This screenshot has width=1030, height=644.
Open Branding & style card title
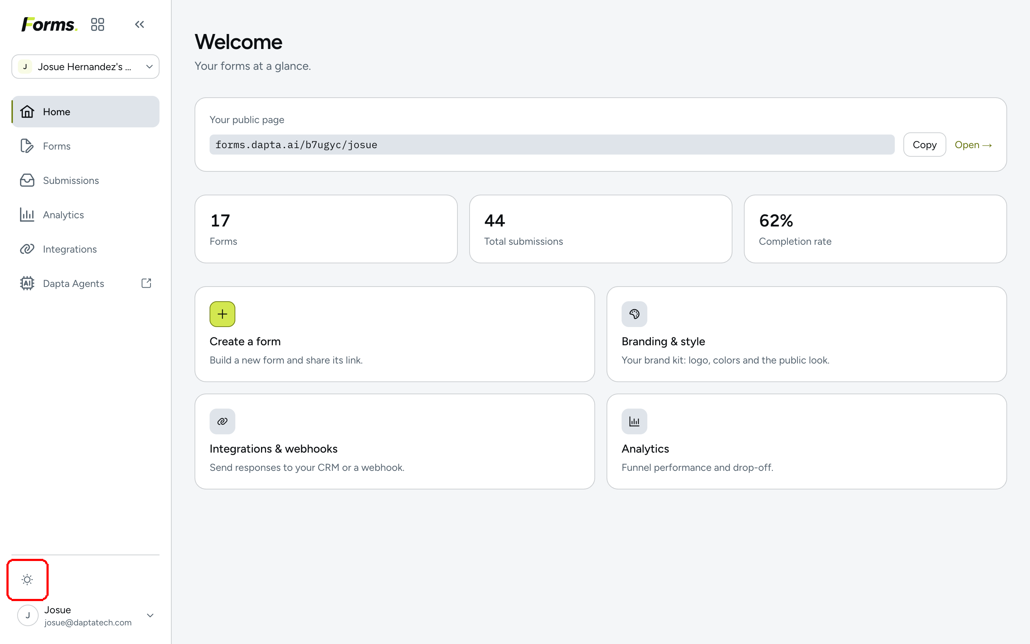point(663,342)
